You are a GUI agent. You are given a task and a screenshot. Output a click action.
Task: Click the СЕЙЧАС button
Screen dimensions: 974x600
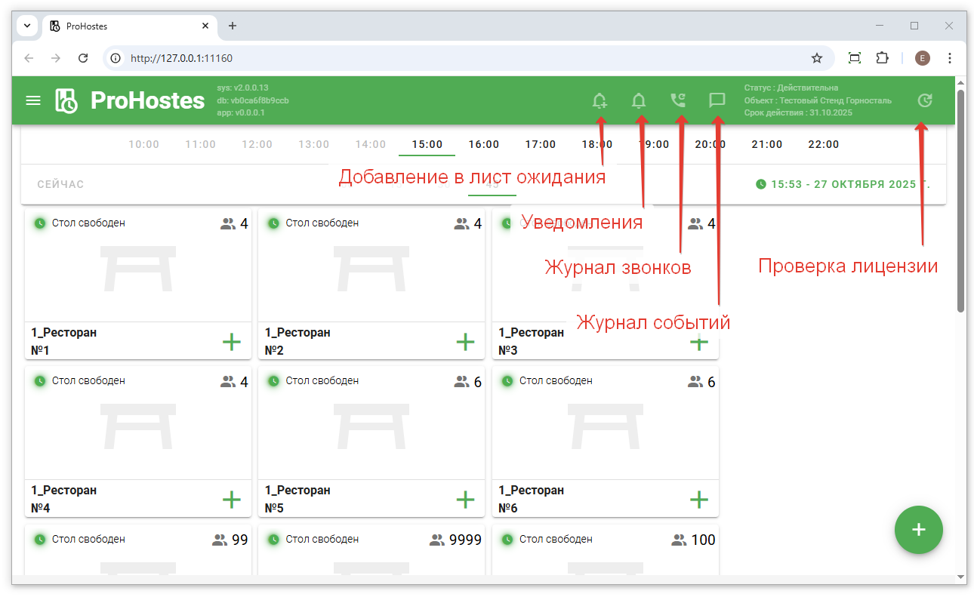coord(60,184)
